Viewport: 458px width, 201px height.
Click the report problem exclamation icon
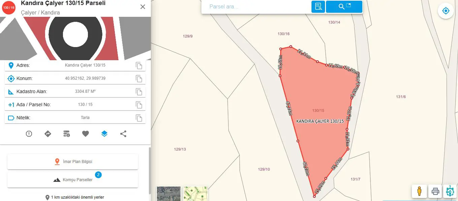click(29, 134)
